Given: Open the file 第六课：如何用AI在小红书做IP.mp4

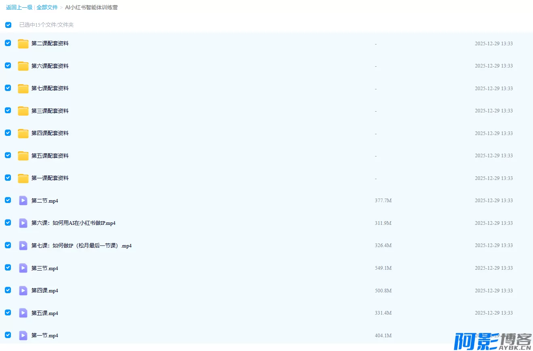Looking at the screenshot, I should click(x=73, y=223).
